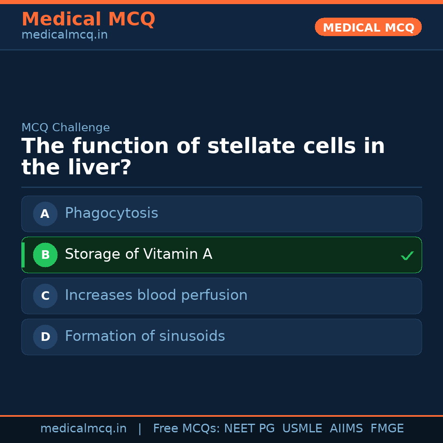
Task: Click USMLE in the footer
Action: tap(302, 429)
